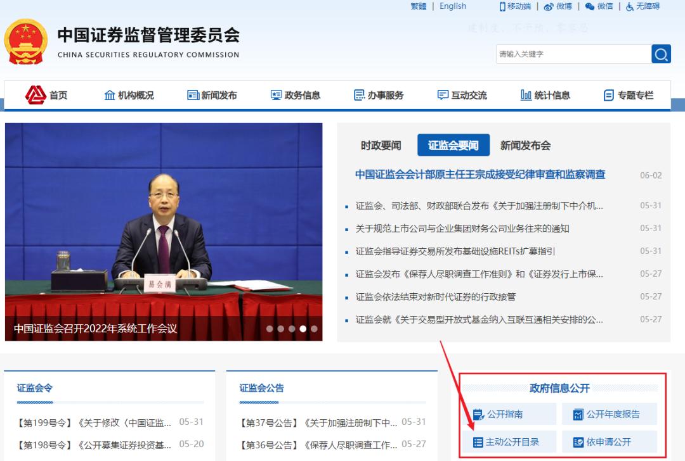Click the search magnifier icon
The width and height of the screenshot is (685, 461).
(662, 54)
